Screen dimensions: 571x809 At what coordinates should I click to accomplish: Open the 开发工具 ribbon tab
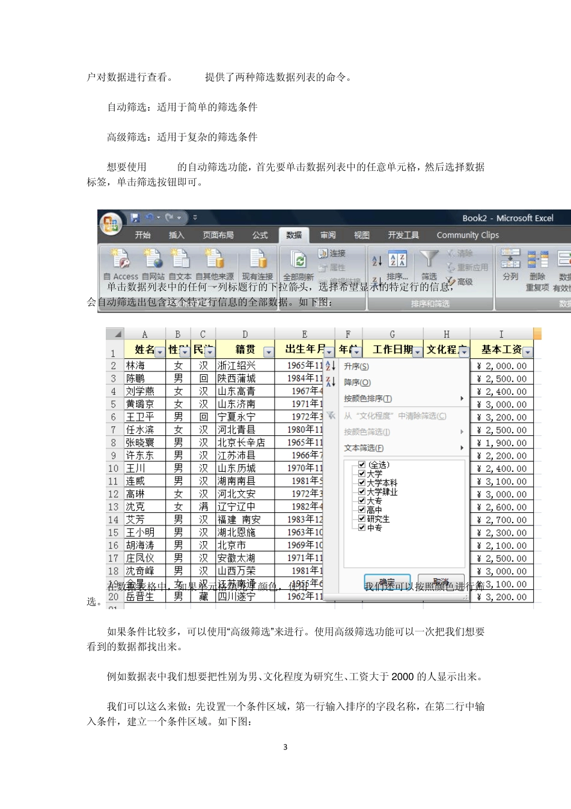click(x=403, y=235)
